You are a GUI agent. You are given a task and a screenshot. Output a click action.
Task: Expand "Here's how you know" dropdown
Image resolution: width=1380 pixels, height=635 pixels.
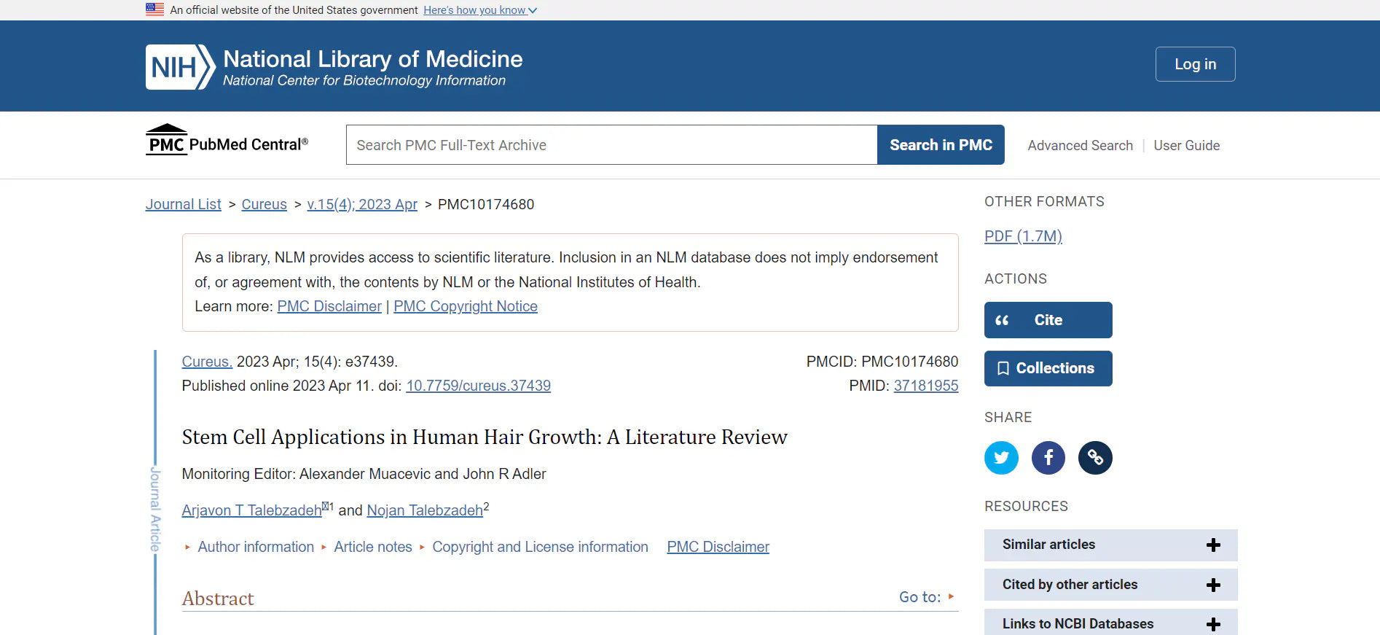[480, 10]
